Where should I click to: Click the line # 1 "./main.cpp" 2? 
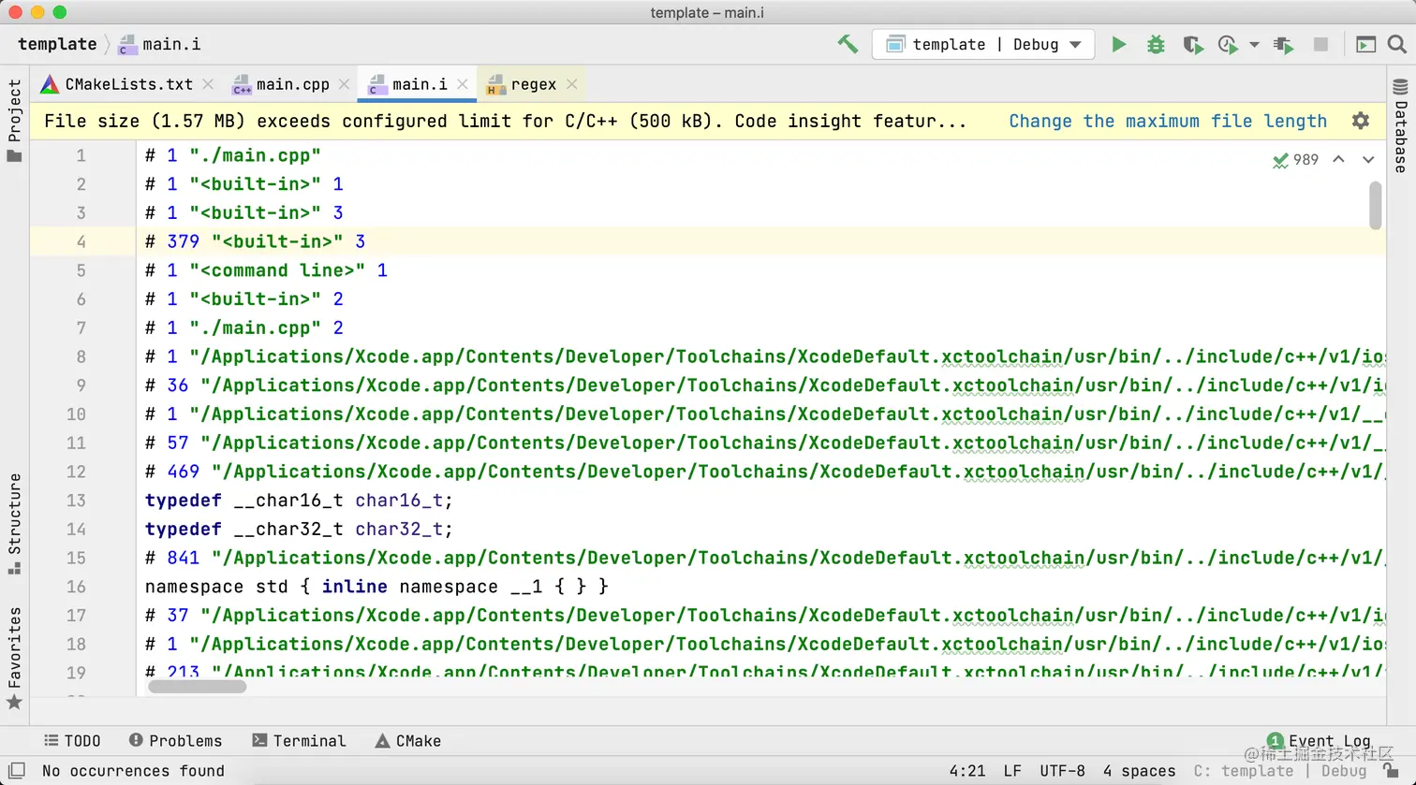(243, 327)
